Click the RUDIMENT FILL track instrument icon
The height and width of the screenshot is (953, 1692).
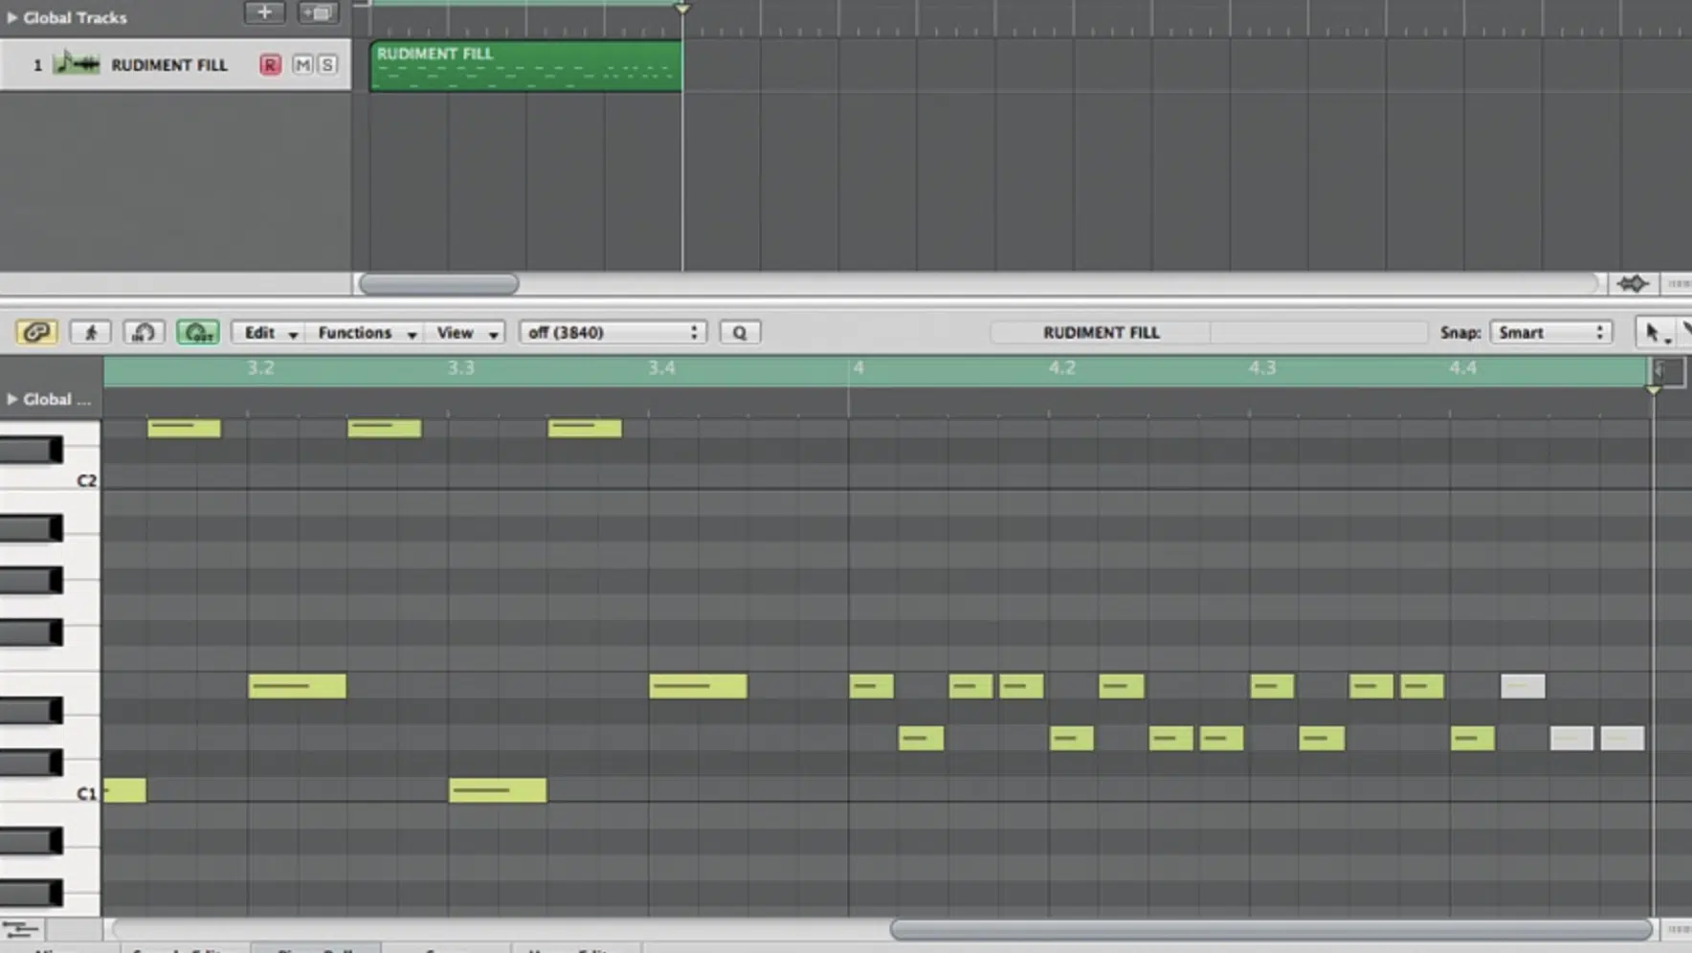pos(77,63)
